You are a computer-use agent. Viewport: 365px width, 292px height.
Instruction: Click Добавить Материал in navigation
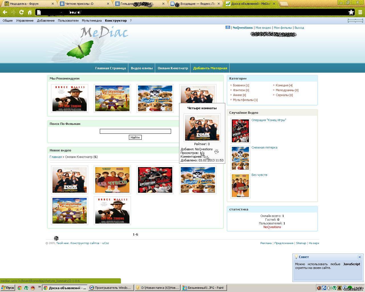(210, 68)
